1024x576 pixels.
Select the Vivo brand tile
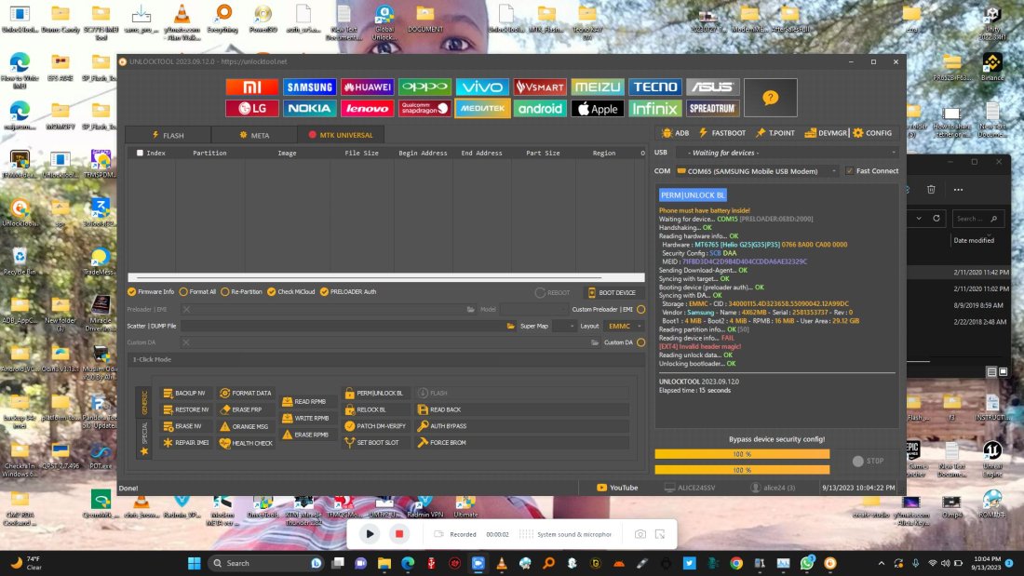(x=482, y=87)
